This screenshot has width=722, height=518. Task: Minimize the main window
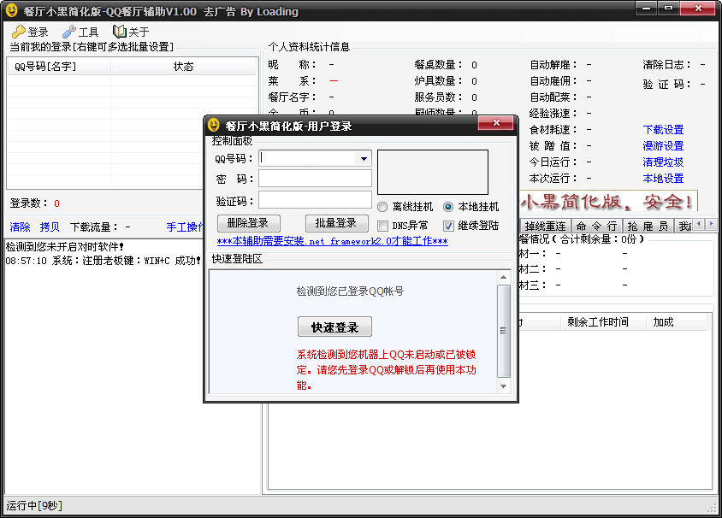pos(646,9)
